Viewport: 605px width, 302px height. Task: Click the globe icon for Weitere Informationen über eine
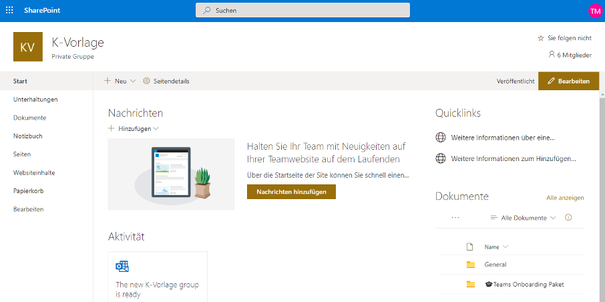(441, 138)
